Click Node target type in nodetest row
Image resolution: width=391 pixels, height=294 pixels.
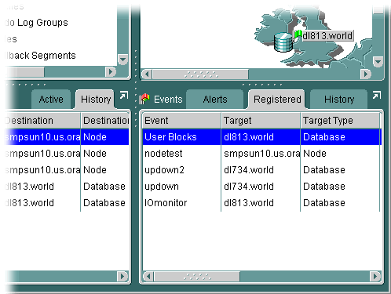click(315, 154)
